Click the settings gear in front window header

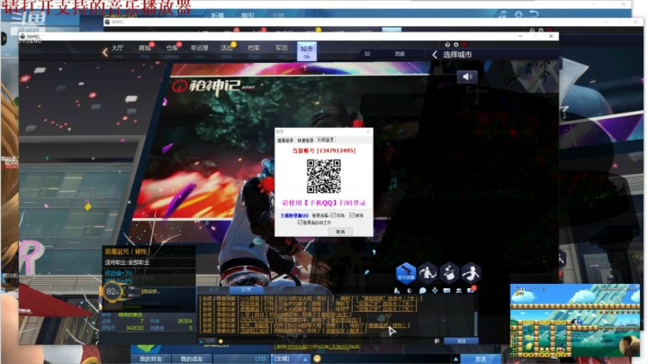point(456,44)
